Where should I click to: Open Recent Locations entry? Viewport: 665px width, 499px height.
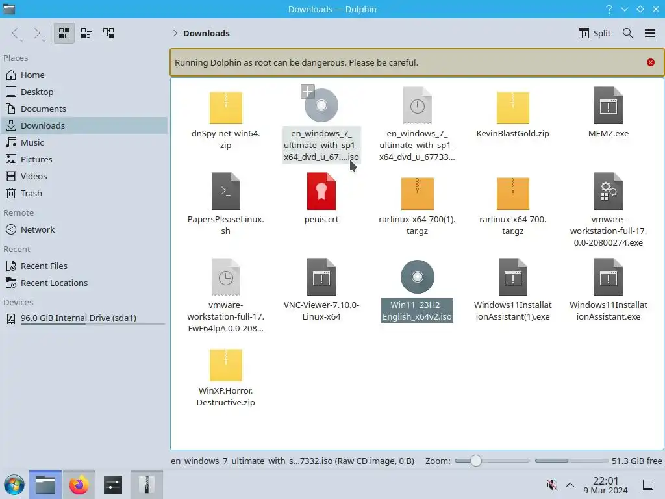[84, 283]
